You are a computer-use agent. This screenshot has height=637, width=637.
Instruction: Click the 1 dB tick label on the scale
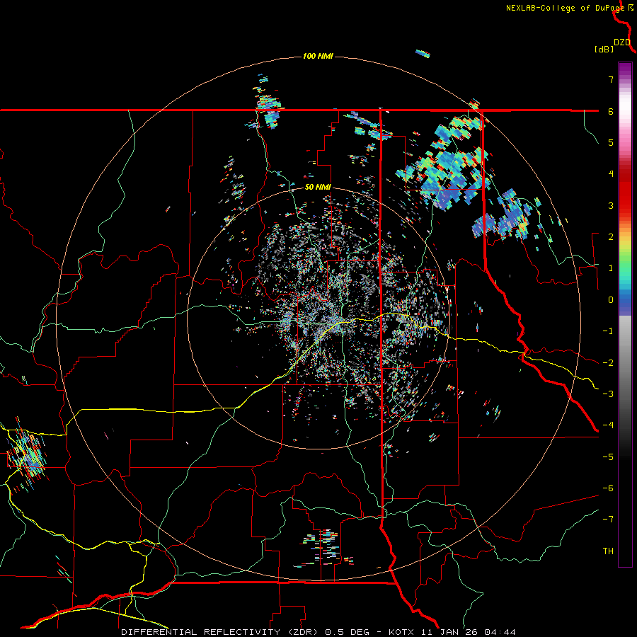tap(611, 268)
